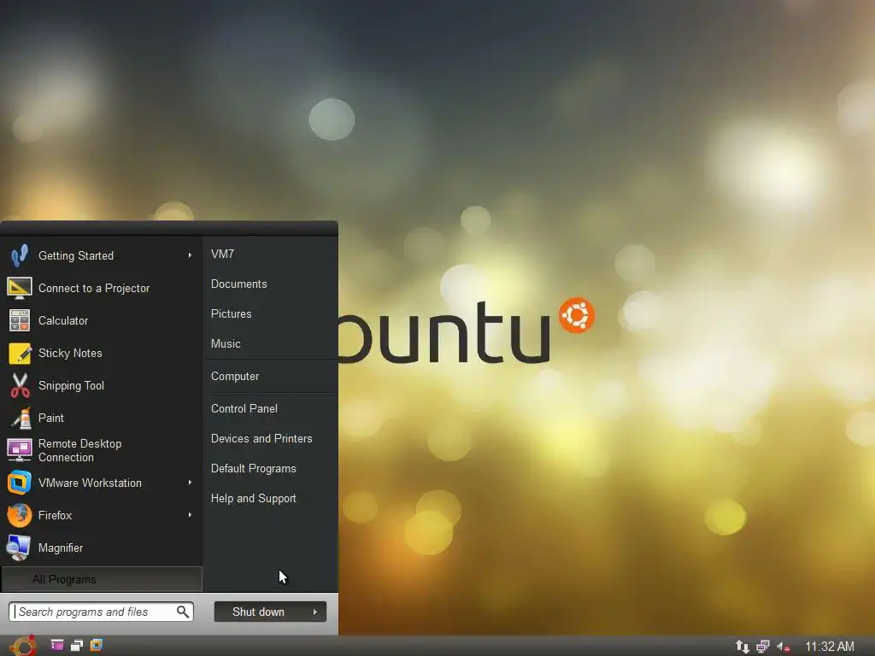Click the up-down arrows tray icon
875x656 pixels.
point(743,647)
